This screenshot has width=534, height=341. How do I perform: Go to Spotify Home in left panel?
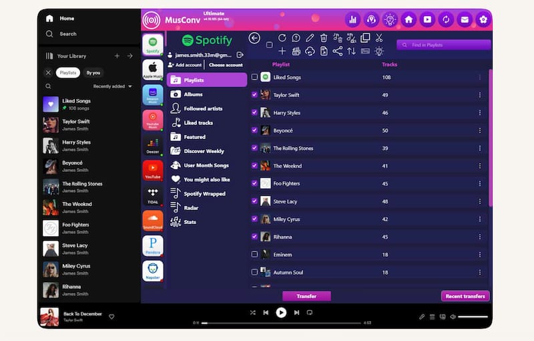tap(60, 19)
